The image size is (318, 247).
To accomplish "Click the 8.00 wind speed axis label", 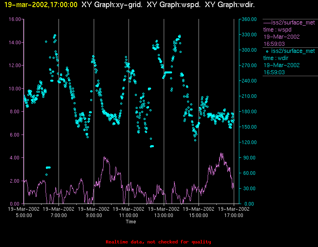I will pos(15,111).
